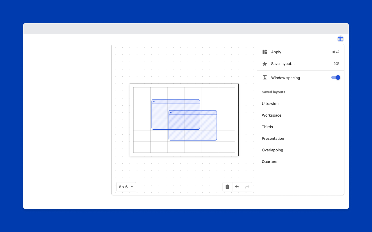This screenshot has height=232, width=372.
Task: Load the Quarters saved layout
Action: 301,162
